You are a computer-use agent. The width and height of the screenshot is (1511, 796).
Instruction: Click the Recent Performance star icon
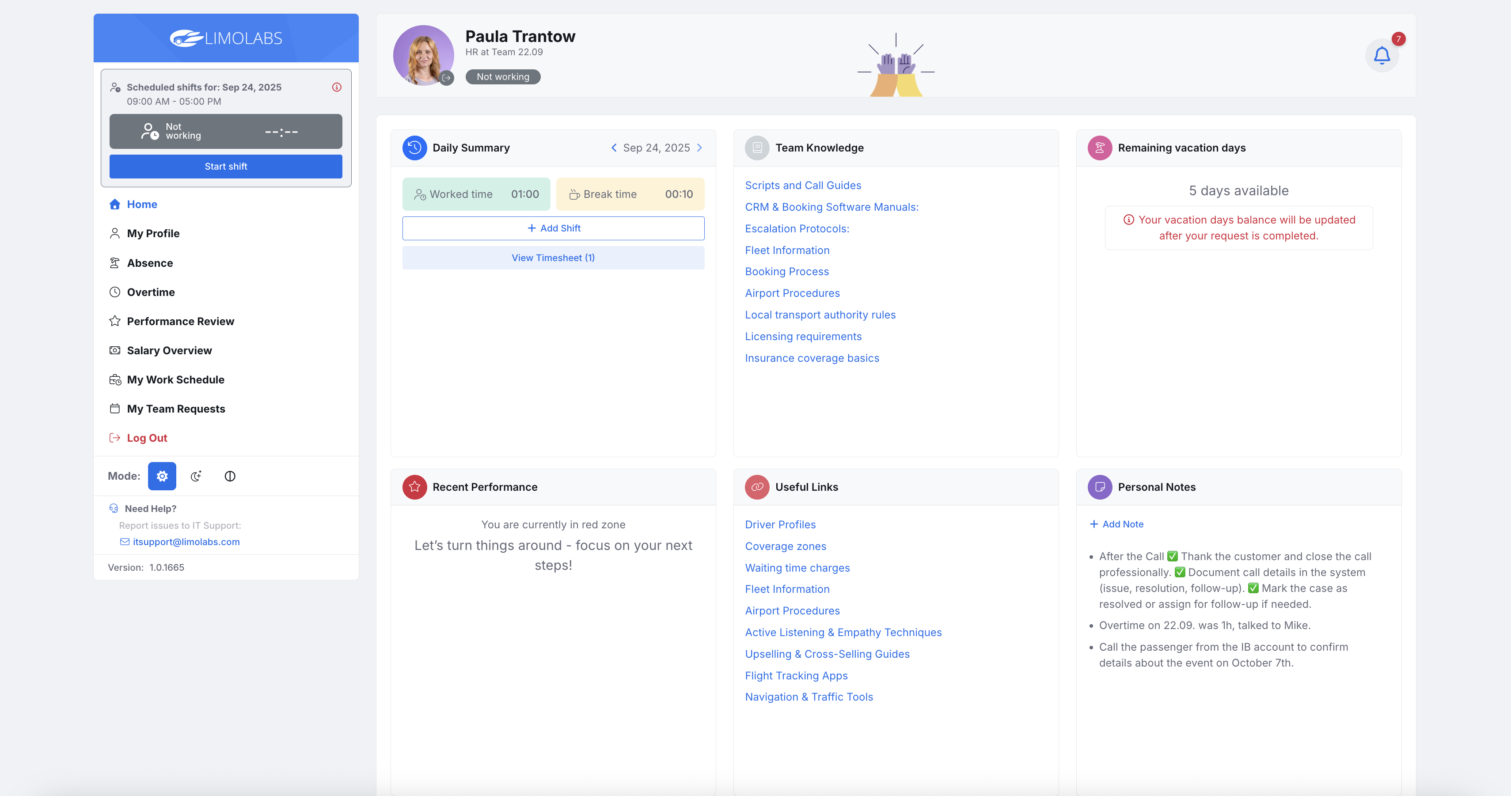[x=414, y=487]
